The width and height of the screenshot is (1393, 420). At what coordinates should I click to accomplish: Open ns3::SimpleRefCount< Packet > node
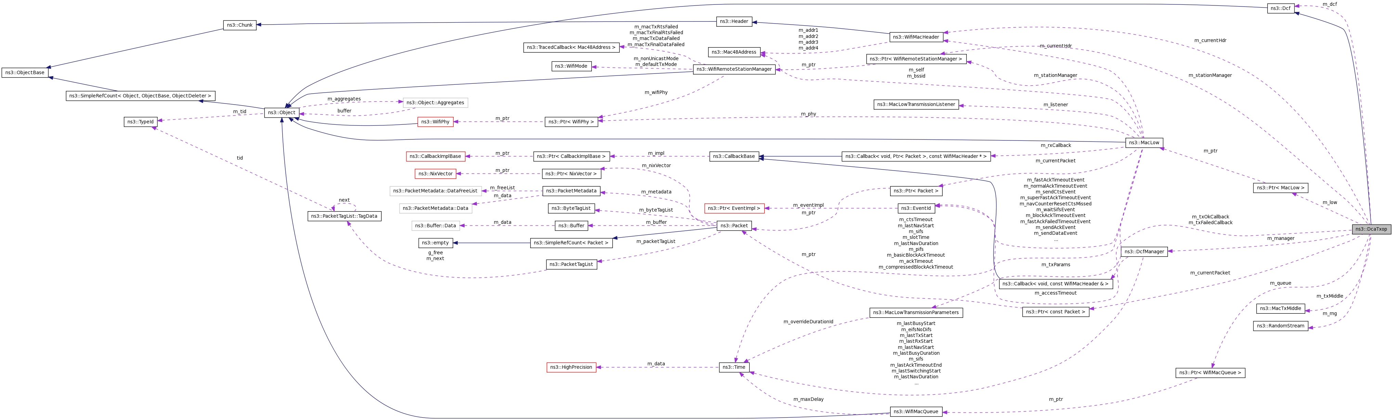[x=571, y=243]
